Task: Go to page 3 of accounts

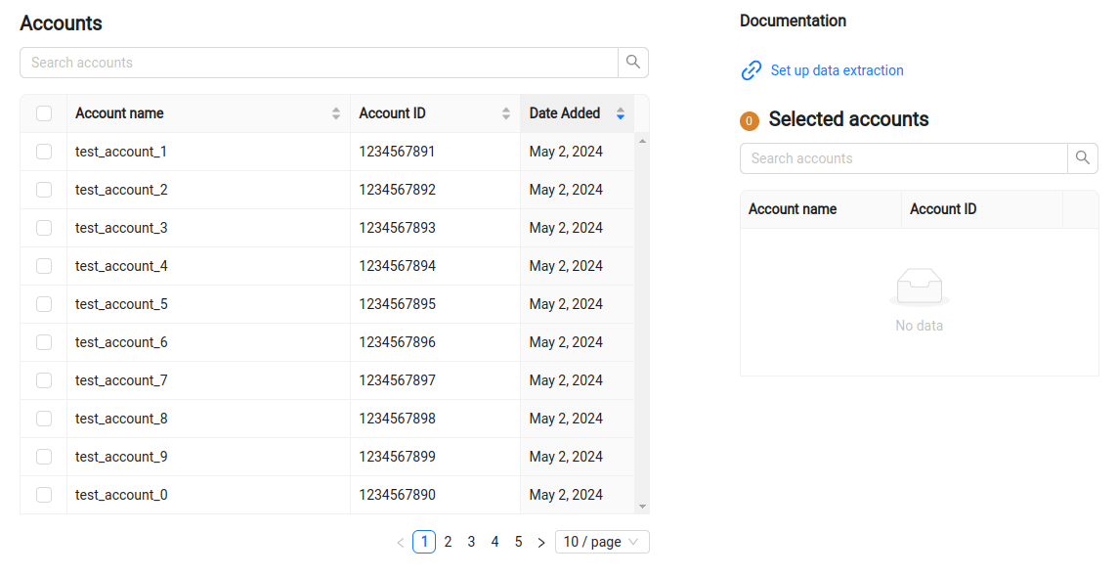Action: click(x=471, y=541)
